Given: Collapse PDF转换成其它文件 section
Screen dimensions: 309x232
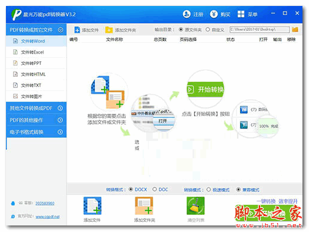Looking at the screenshot, I should (61, 30).
